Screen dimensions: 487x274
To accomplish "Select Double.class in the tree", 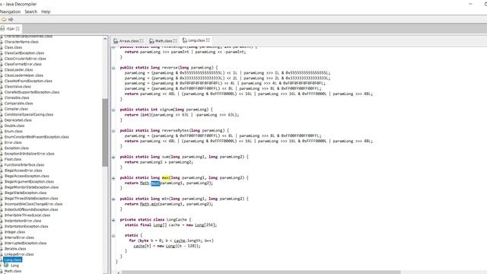I will (14, 126).
